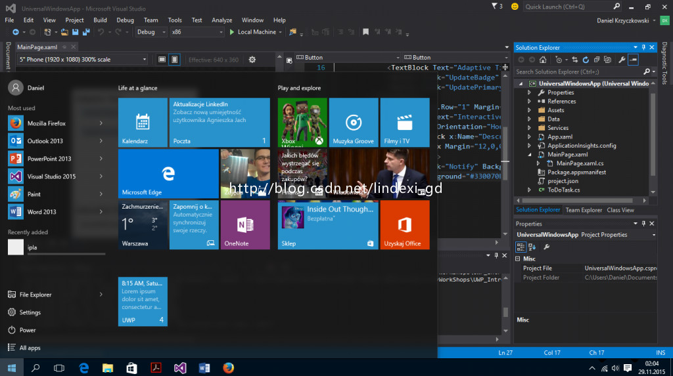Open the Action Center notification icon
The image size is (673, 376).
tap(628, 368)
